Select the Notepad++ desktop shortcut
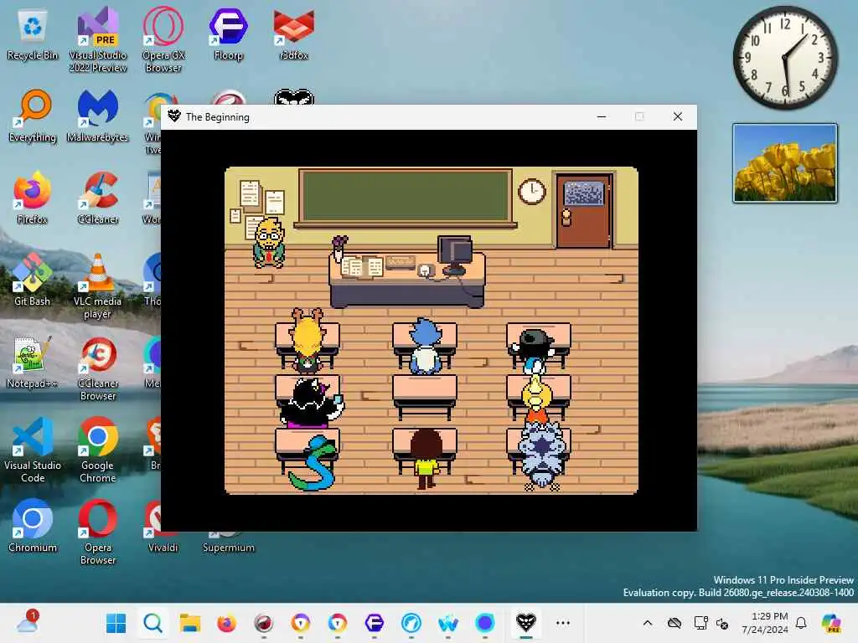This screenshot has height=643, width=858. (x=33, y=362)
